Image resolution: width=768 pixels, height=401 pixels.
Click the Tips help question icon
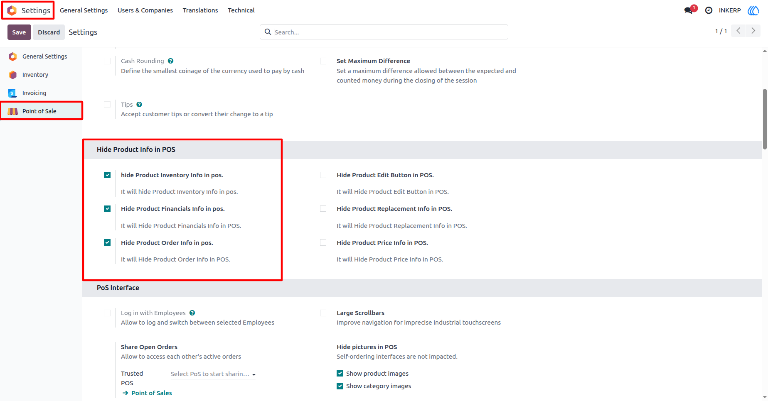point(139,105)
